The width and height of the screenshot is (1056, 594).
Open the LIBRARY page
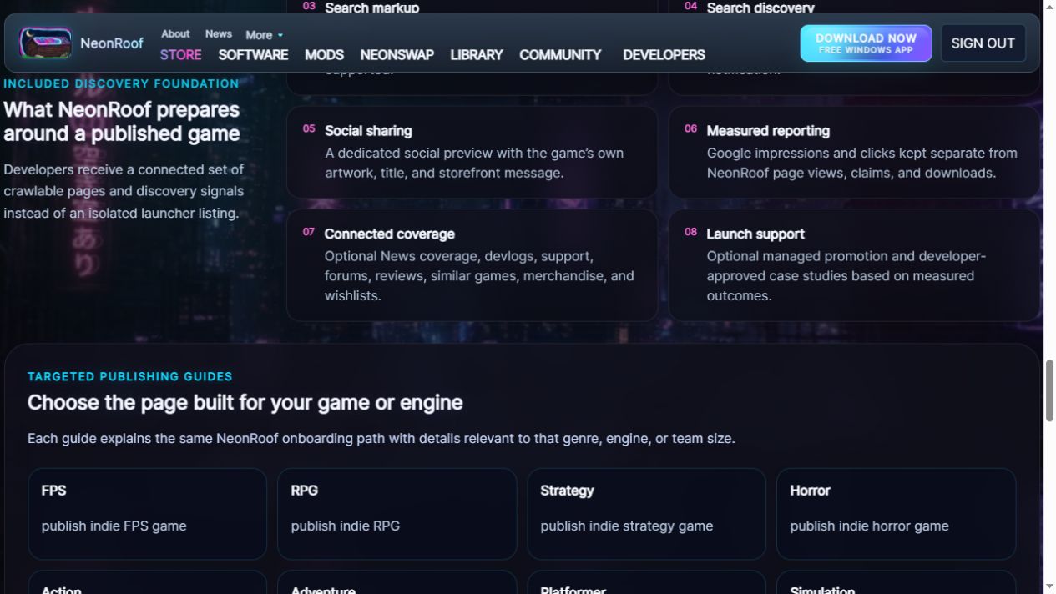pos(477,55)
